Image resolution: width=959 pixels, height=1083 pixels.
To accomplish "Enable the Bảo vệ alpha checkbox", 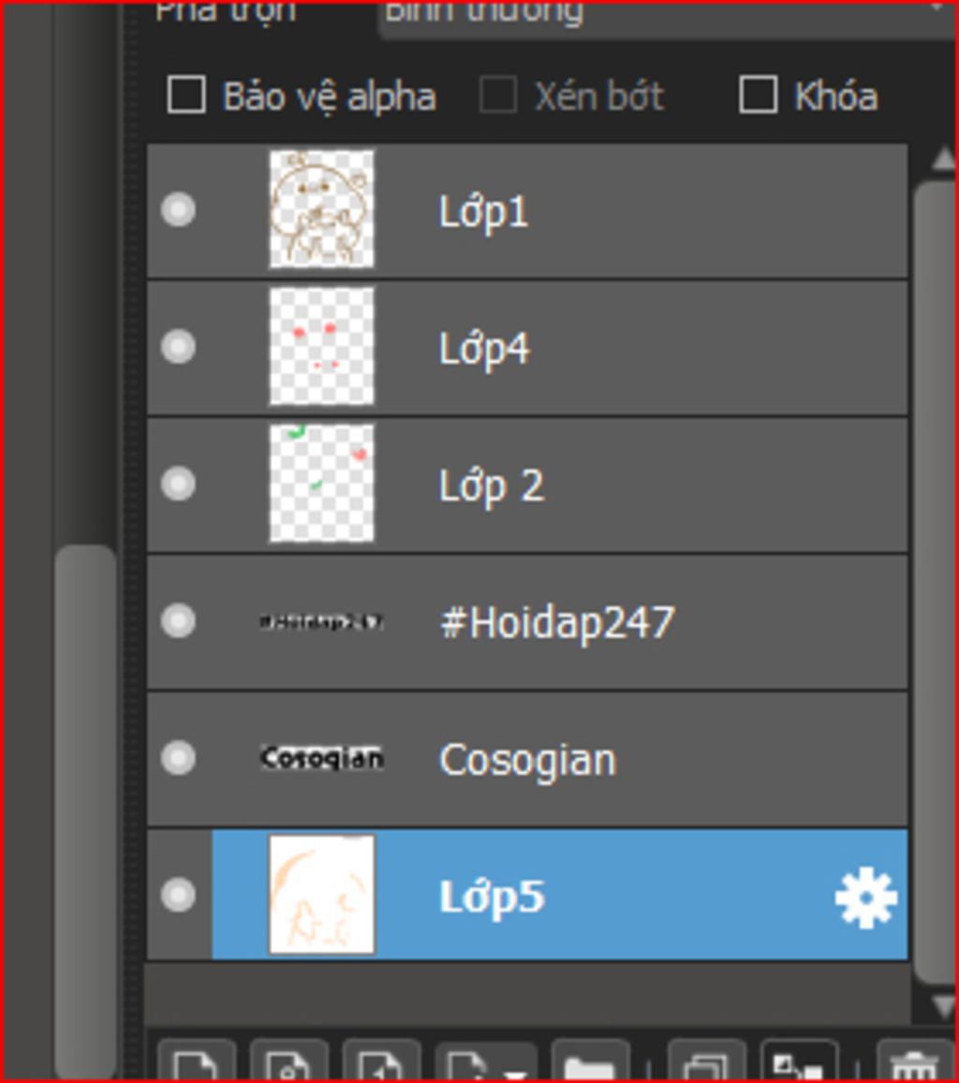I will coord(186,95).
